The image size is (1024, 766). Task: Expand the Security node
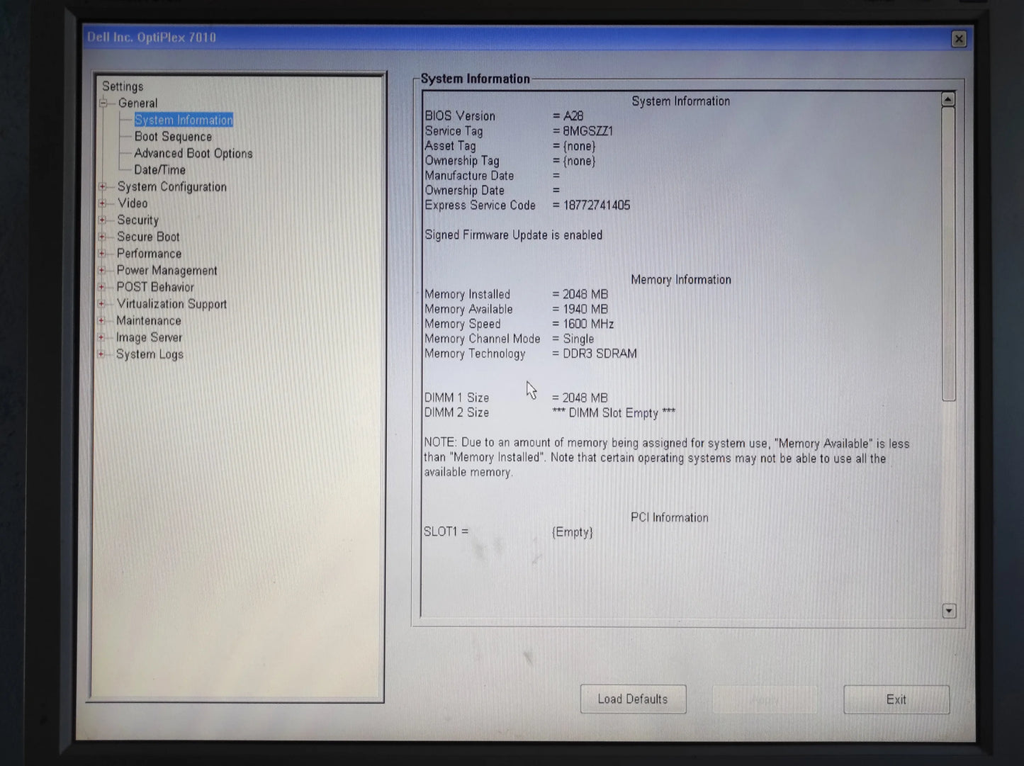click(103, 220)
